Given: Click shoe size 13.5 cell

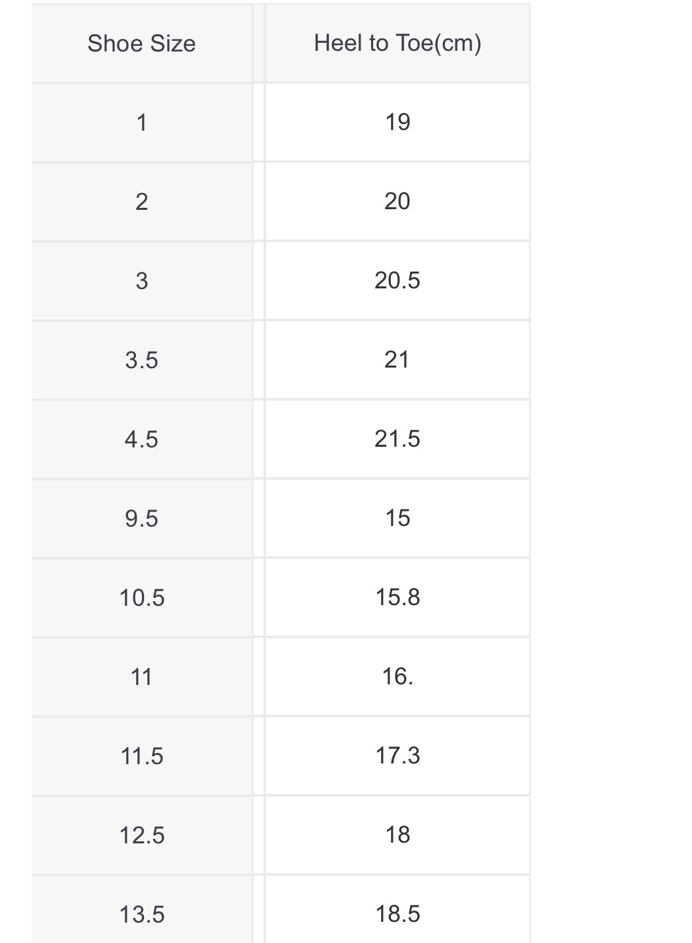Looking at the screenshot, I should tap(141, 910).
